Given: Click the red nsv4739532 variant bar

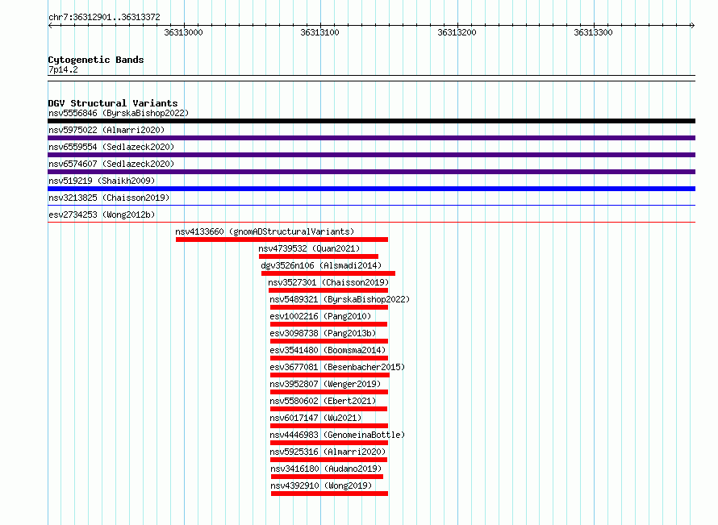Looking at the screenshot, I should click(319, 256).
